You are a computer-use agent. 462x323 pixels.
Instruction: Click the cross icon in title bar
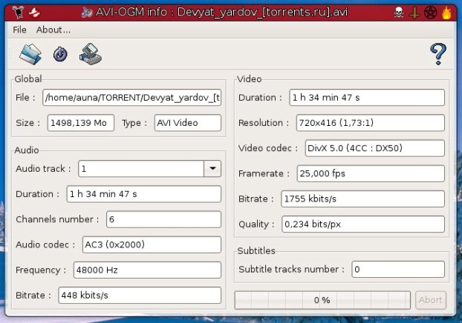coord(414,13)
